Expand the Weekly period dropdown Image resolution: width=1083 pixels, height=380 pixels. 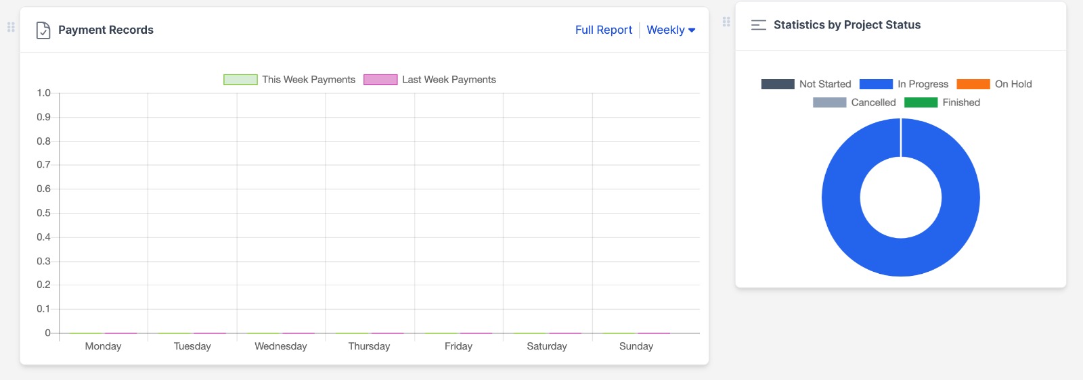670,30
